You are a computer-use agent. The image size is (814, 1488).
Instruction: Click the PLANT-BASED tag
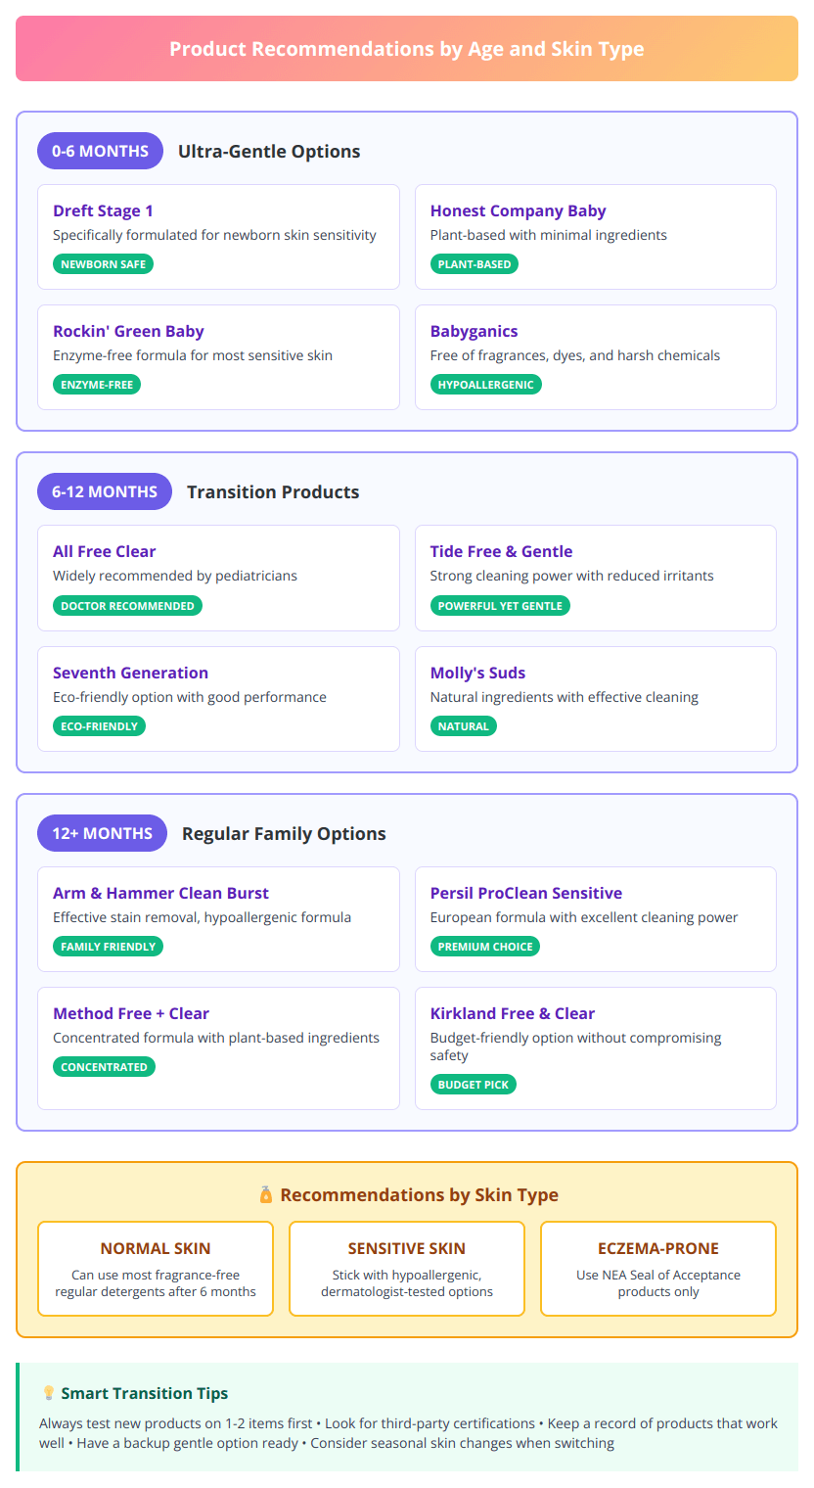coord(475,264)
